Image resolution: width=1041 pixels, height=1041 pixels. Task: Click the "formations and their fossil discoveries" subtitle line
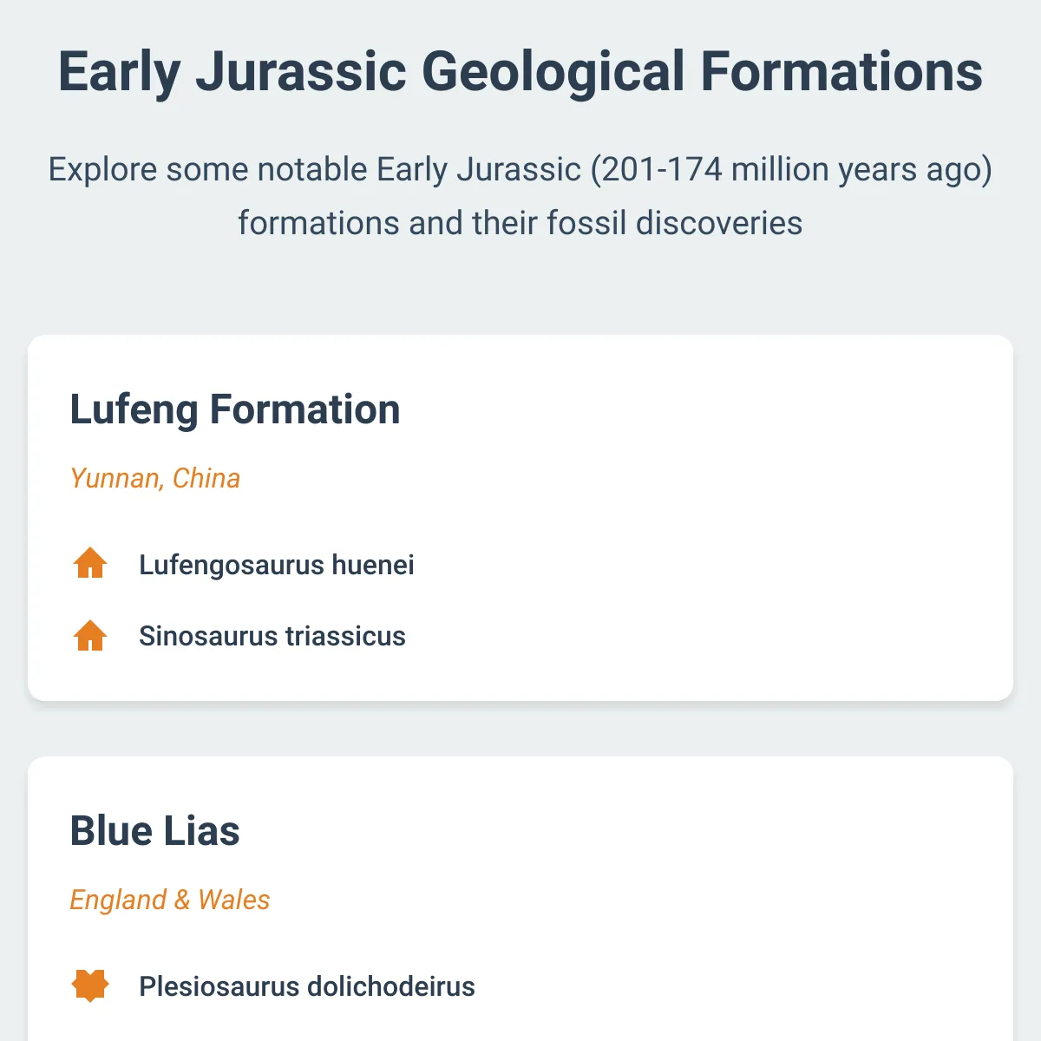coord(520,223)
